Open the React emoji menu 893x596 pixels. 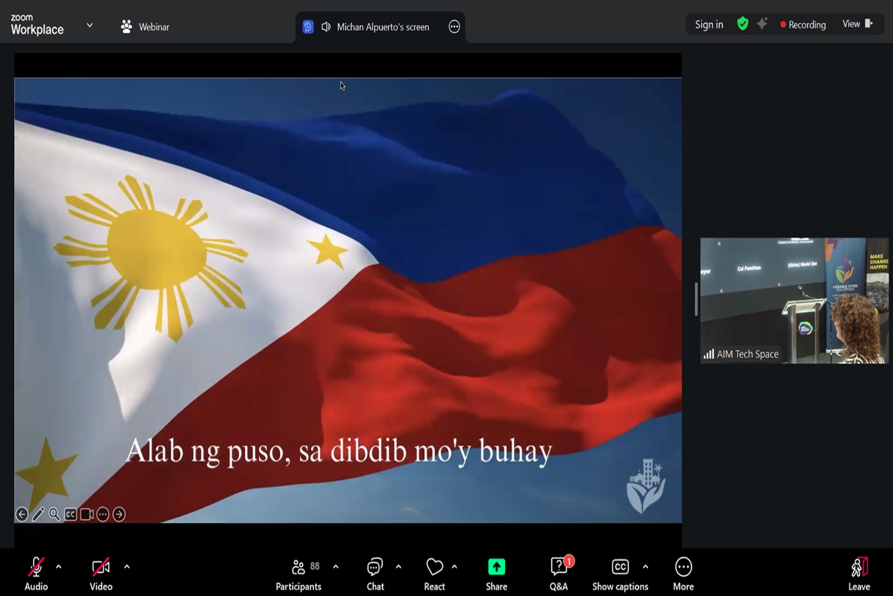[435, 575]
